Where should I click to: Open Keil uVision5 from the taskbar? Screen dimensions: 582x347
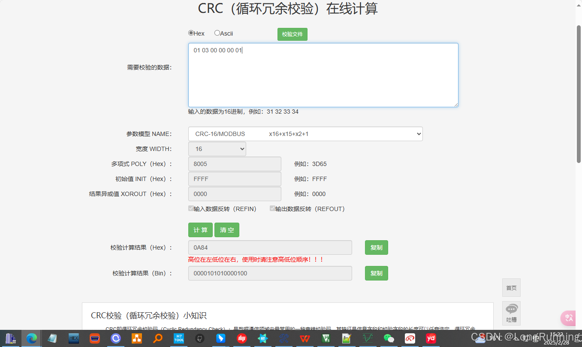(x=326, y=338)
